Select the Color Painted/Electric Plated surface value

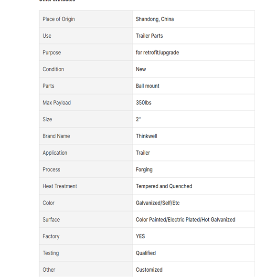pos(185,220)
